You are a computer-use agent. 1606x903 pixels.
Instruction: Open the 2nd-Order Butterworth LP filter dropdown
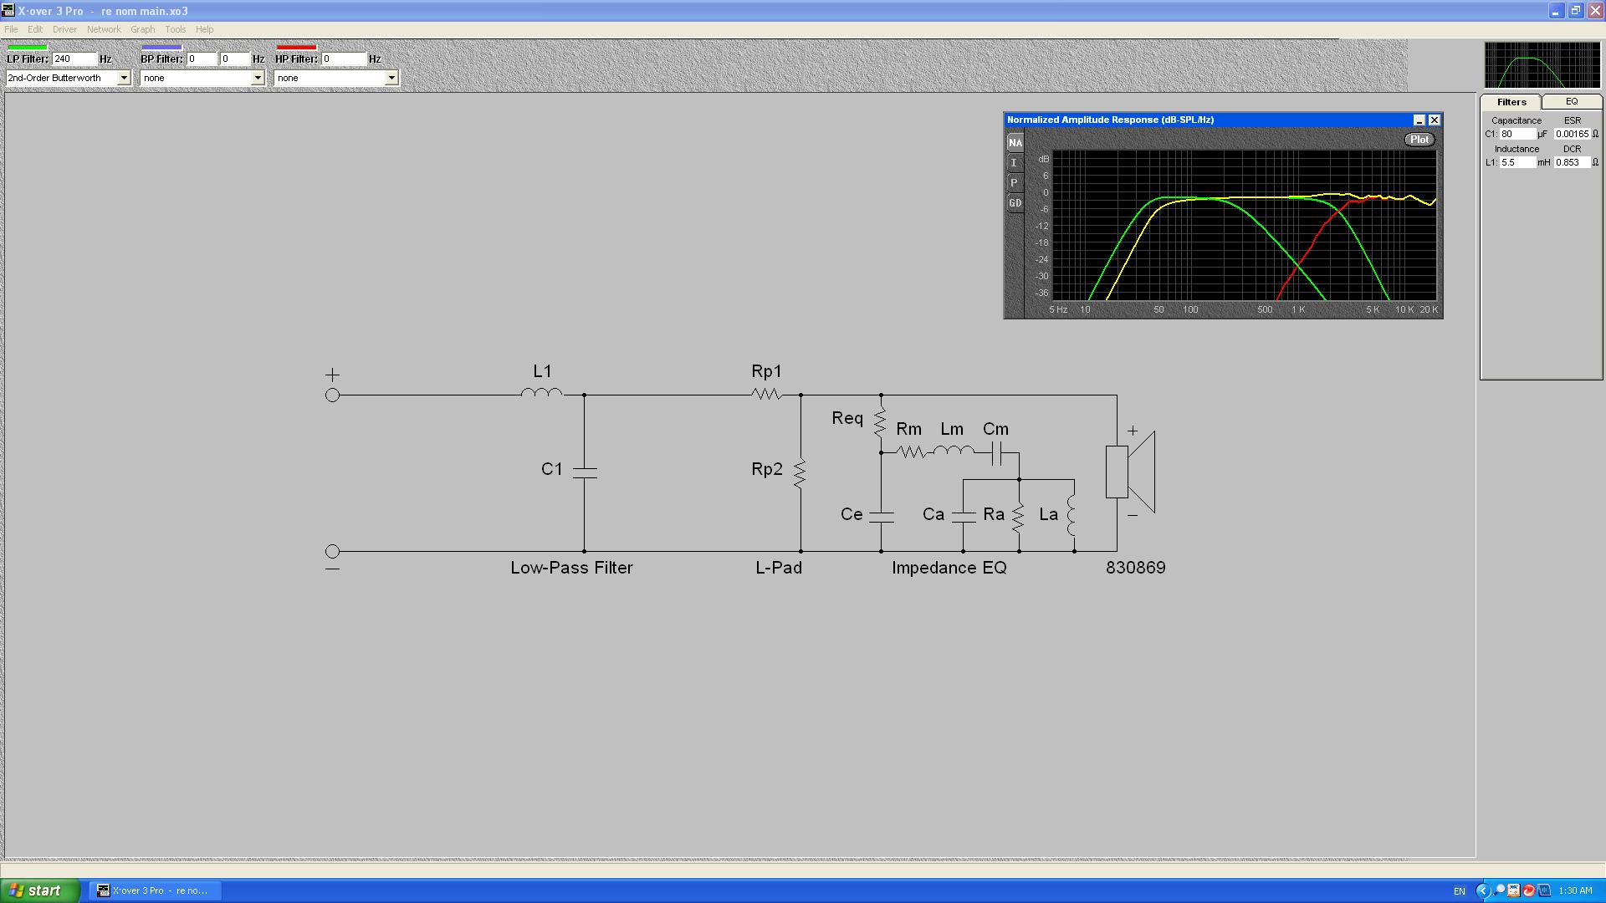[x=124, y=78]
